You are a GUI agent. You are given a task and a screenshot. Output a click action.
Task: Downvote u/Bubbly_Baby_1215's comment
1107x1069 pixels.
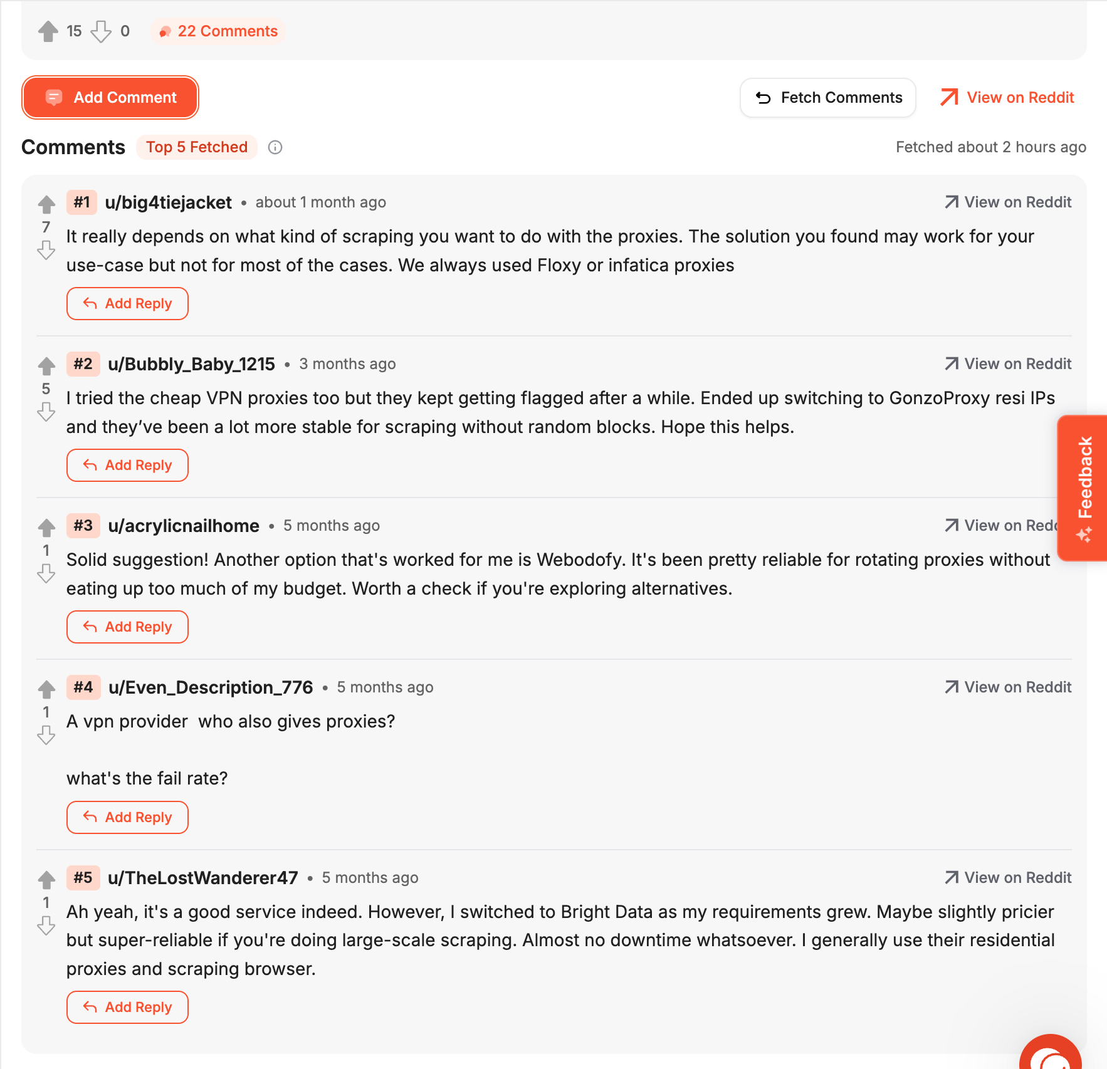click(46, 412)
